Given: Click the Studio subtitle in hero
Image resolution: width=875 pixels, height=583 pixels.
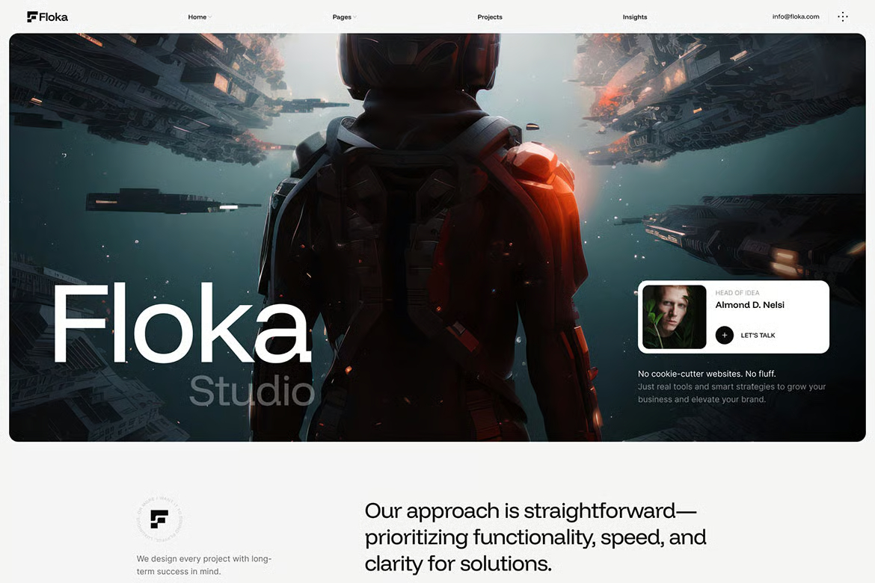Looking at the screenshot, I should pos(252,390).
